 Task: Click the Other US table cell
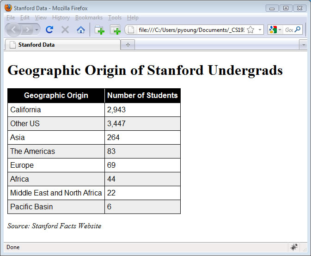[56, 123]
